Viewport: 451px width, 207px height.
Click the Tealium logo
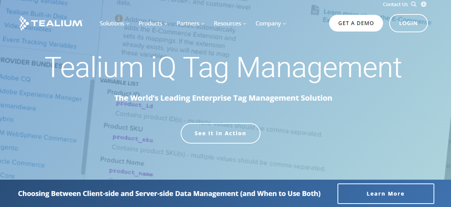coord(51,23)
